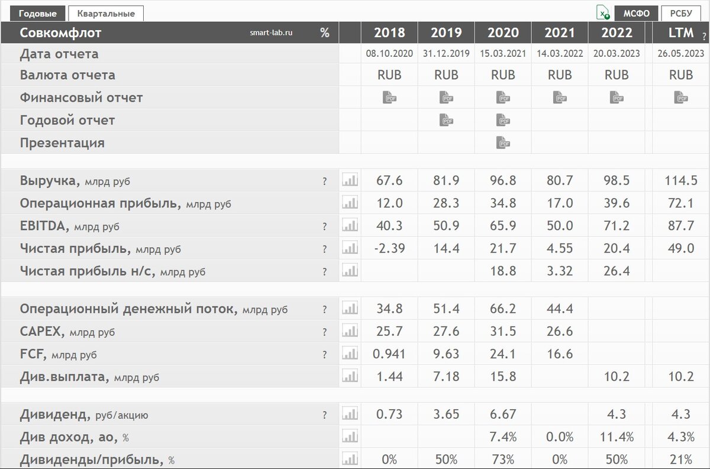Select LTM operating profit 72.1
710x469 pixels.
coord(681,203)
